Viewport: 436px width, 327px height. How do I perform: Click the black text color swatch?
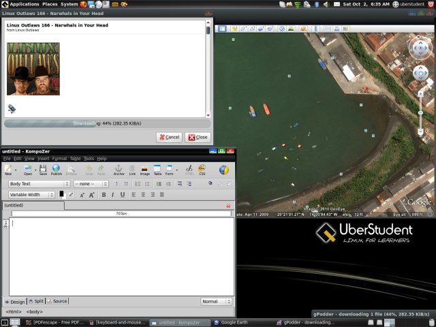[x=61, y=193]
